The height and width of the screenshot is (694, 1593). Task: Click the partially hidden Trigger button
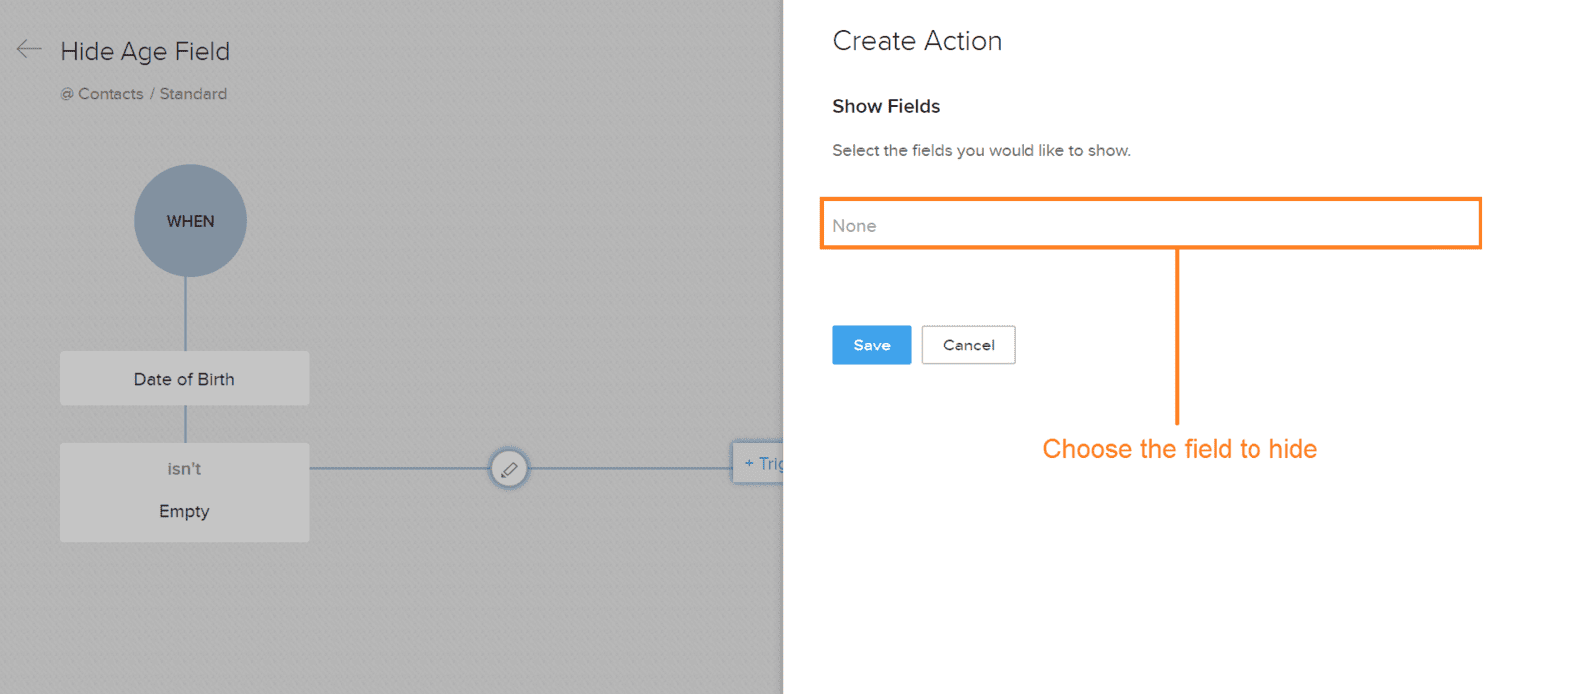click(758, 463)
